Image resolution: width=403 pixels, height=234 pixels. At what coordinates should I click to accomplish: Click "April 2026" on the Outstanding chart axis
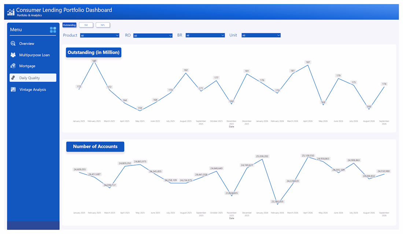308,121
